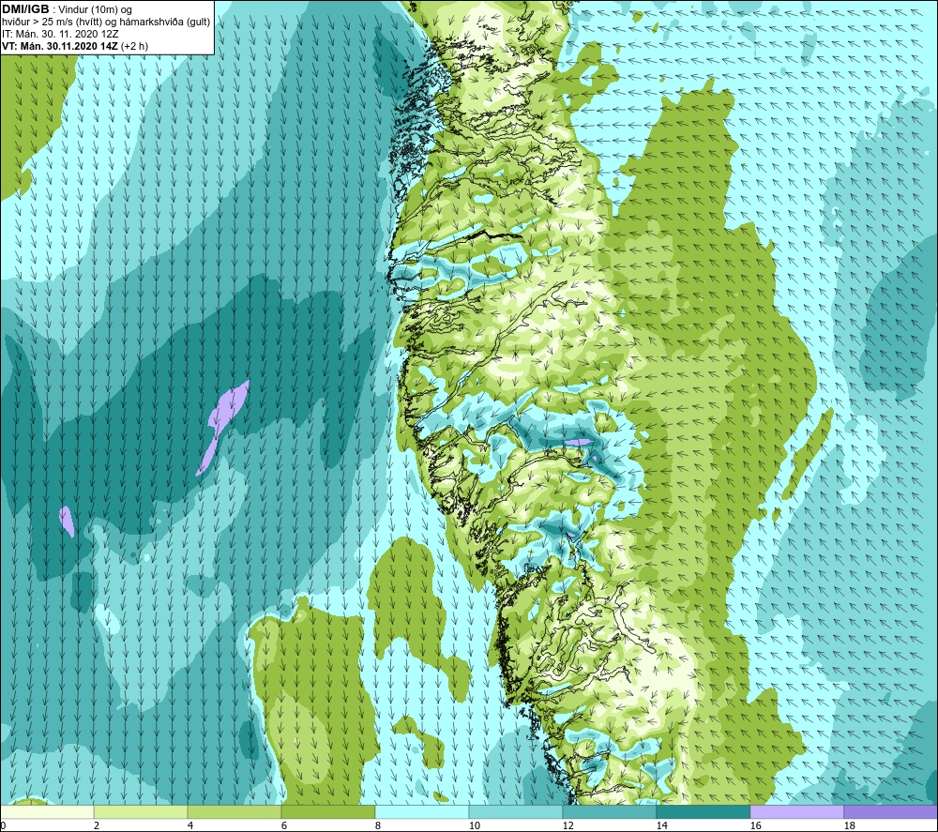Image resolution: width=938 pixels, height=832 pixels.
Task: Click the 12–14 m/s teal legend swatch
Action: pos(609,811)
